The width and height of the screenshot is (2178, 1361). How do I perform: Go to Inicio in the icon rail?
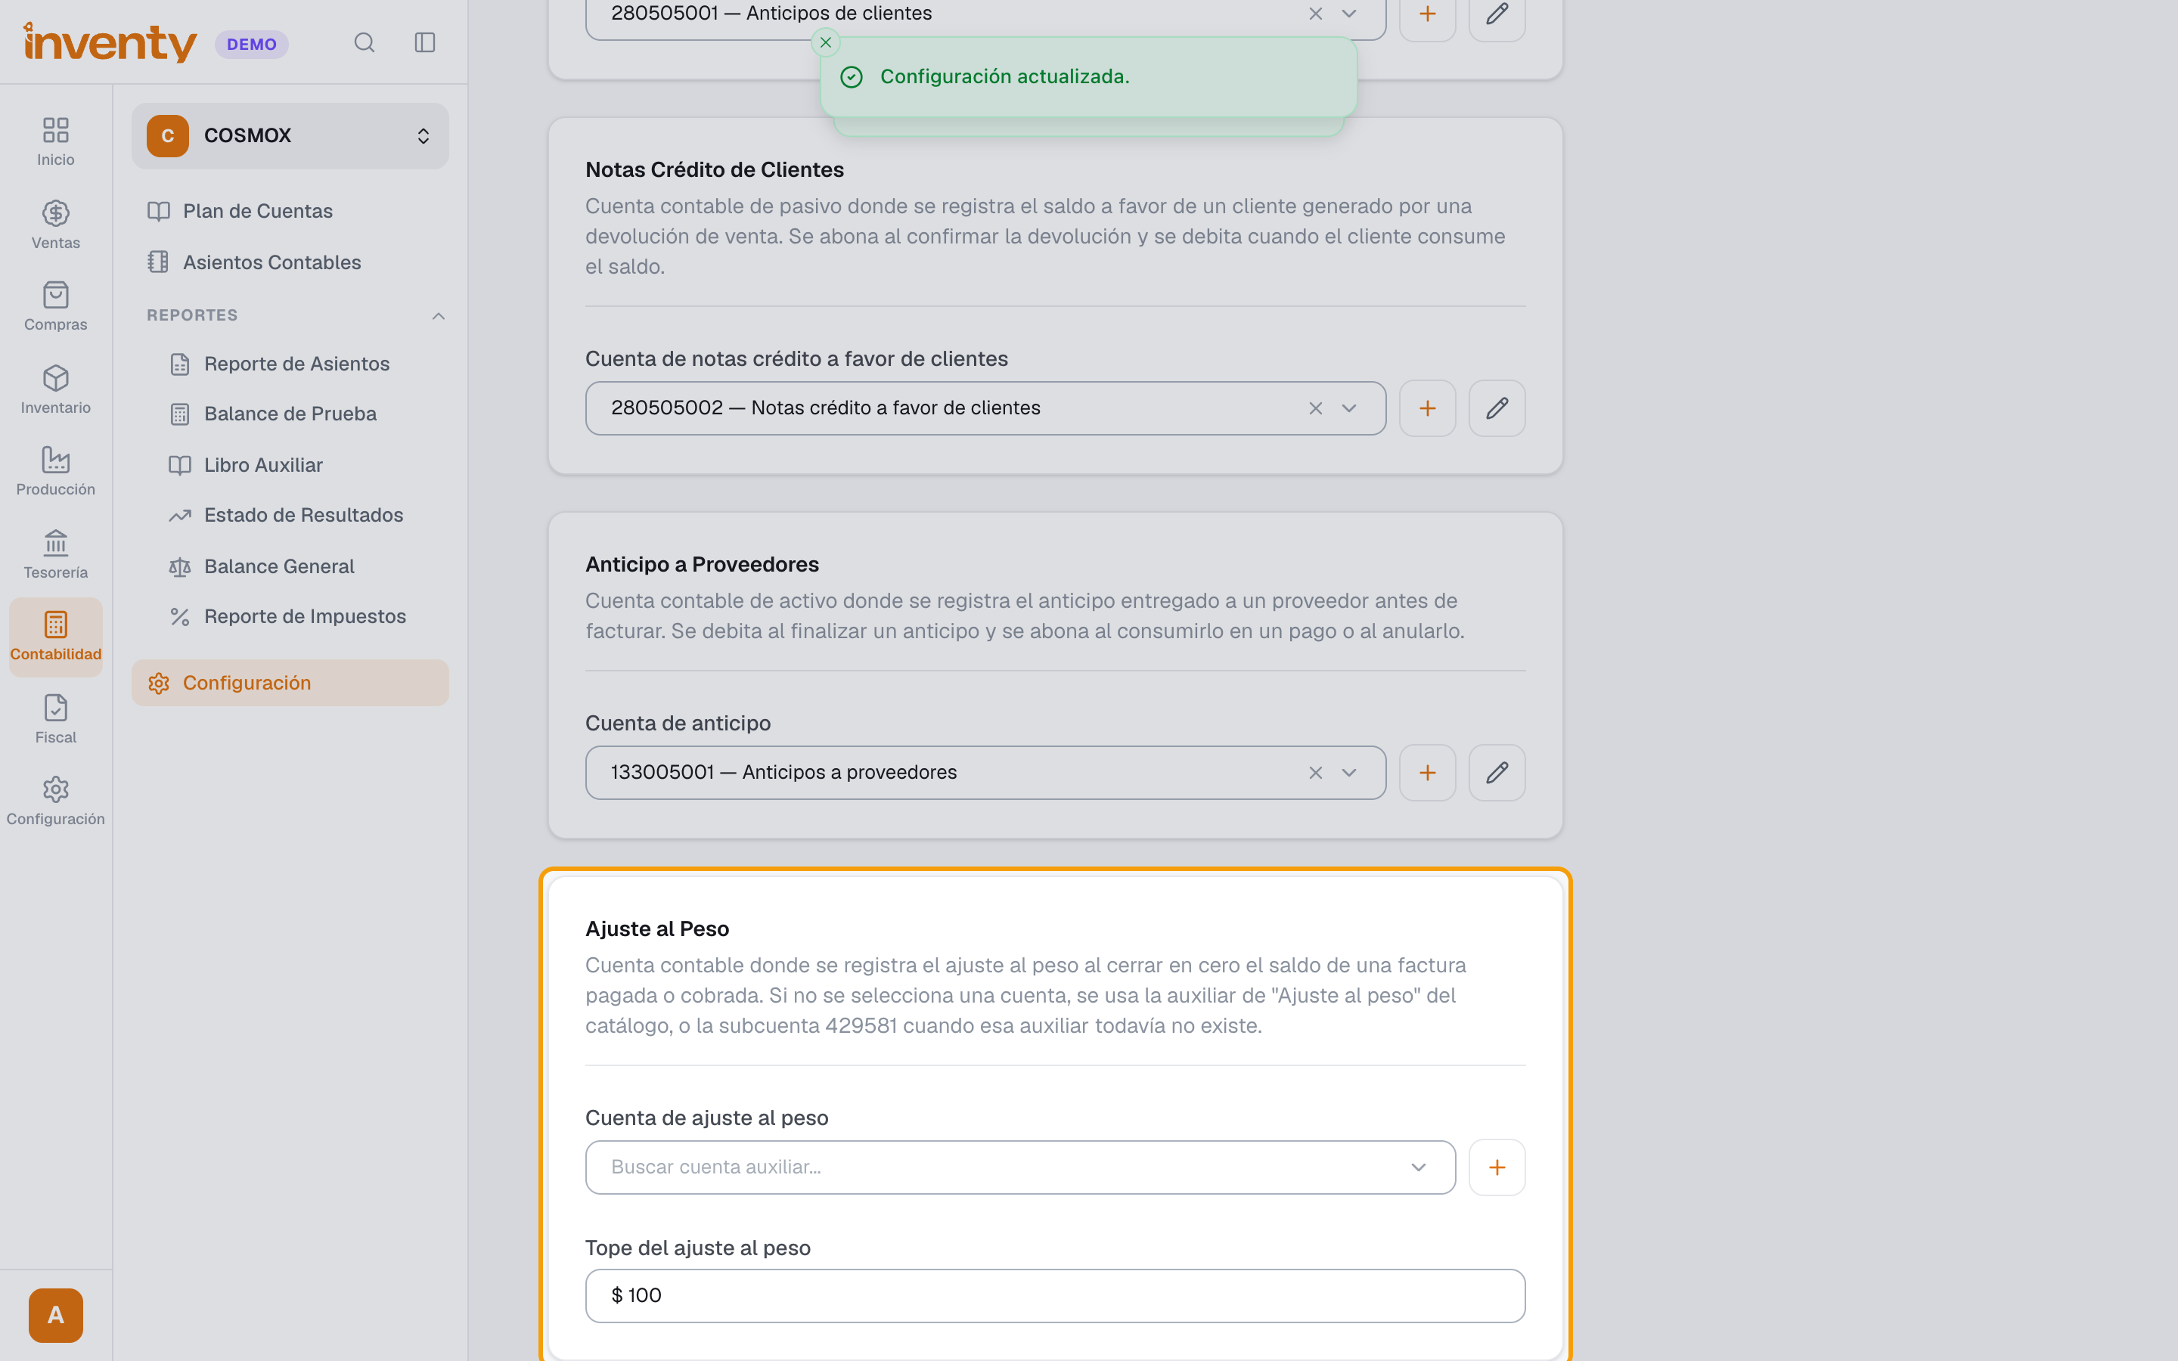(56, 141)
